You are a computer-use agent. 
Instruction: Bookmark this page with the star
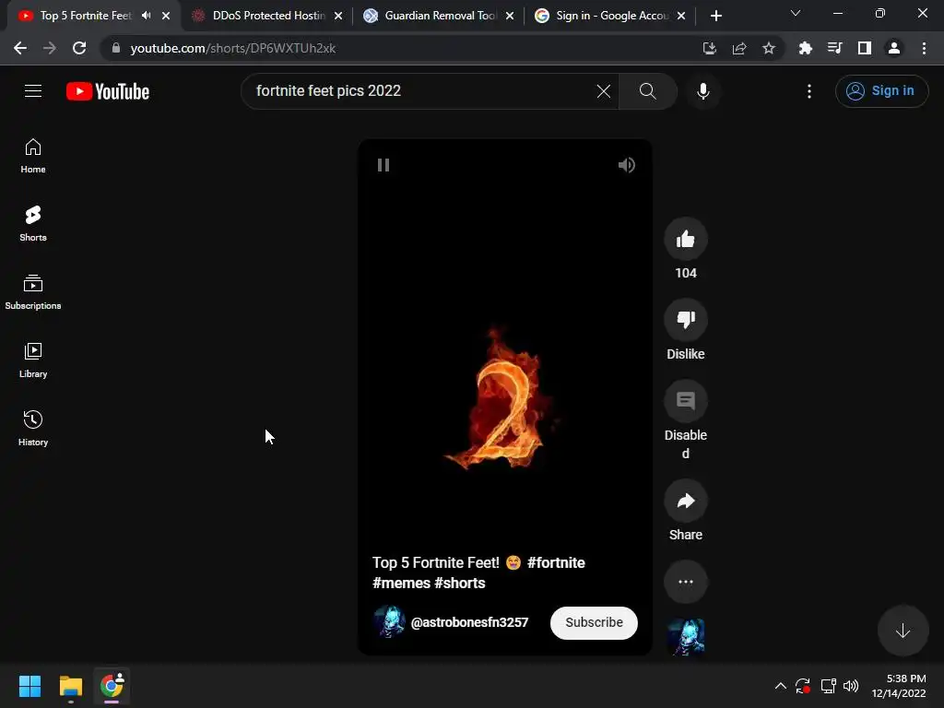point(769,48)
